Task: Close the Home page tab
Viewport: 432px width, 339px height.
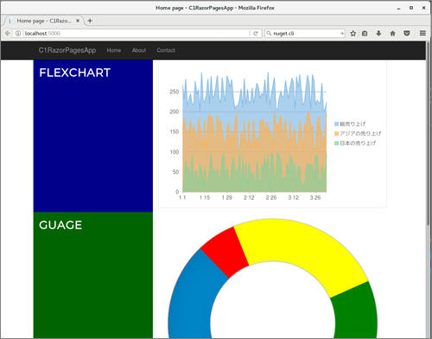Action: [78, 21]
